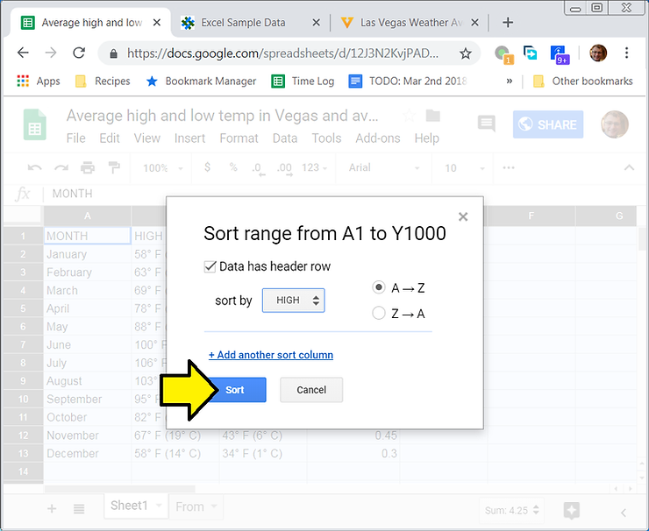Open a new browser tab with plus icon
The width and height of the screenshot is (649, 531).
point(508,23)
